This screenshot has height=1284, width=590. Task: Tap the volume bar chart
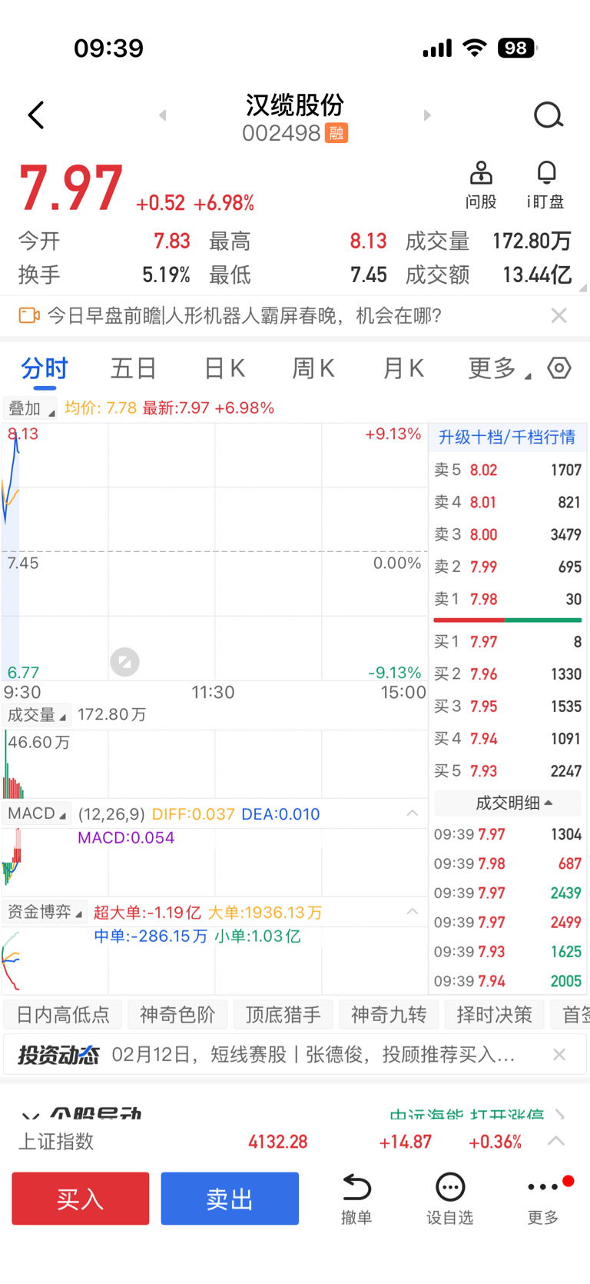(214, 763)
